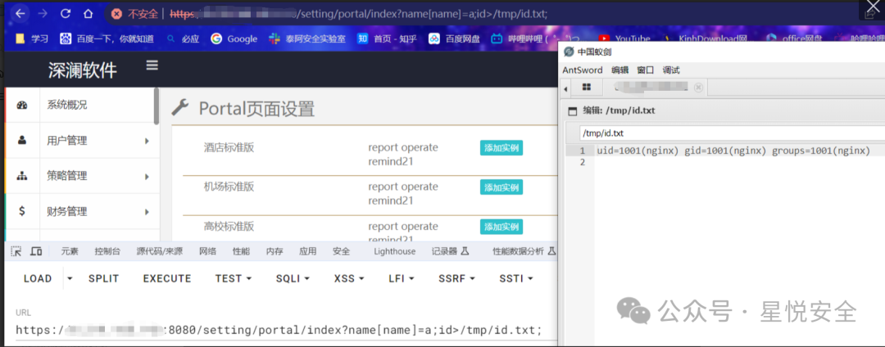Open the 泰阿安全实验室 bookmark
This screenshot has width=885, height=347.
point(307,38)
